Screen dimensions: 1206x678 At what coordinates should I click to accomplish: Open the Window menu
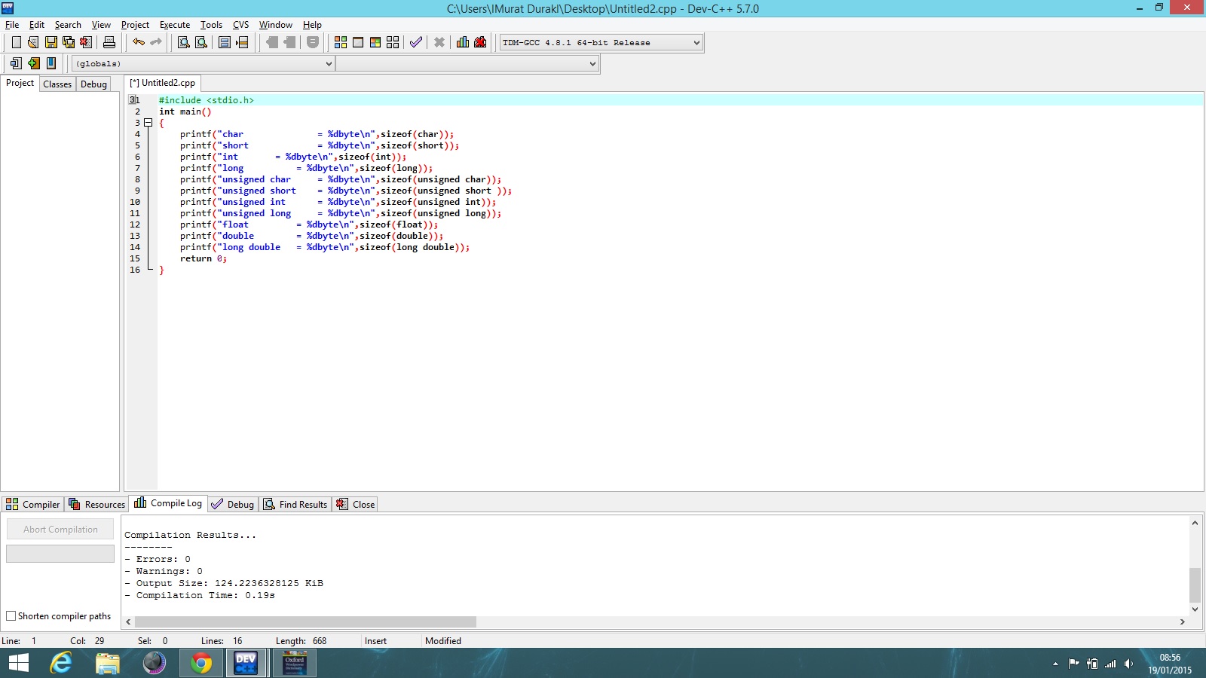[276, 25]
